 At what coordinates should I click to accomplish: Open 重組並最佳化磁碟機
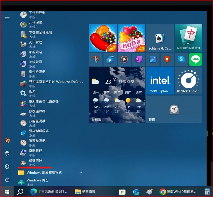[52, 103]
